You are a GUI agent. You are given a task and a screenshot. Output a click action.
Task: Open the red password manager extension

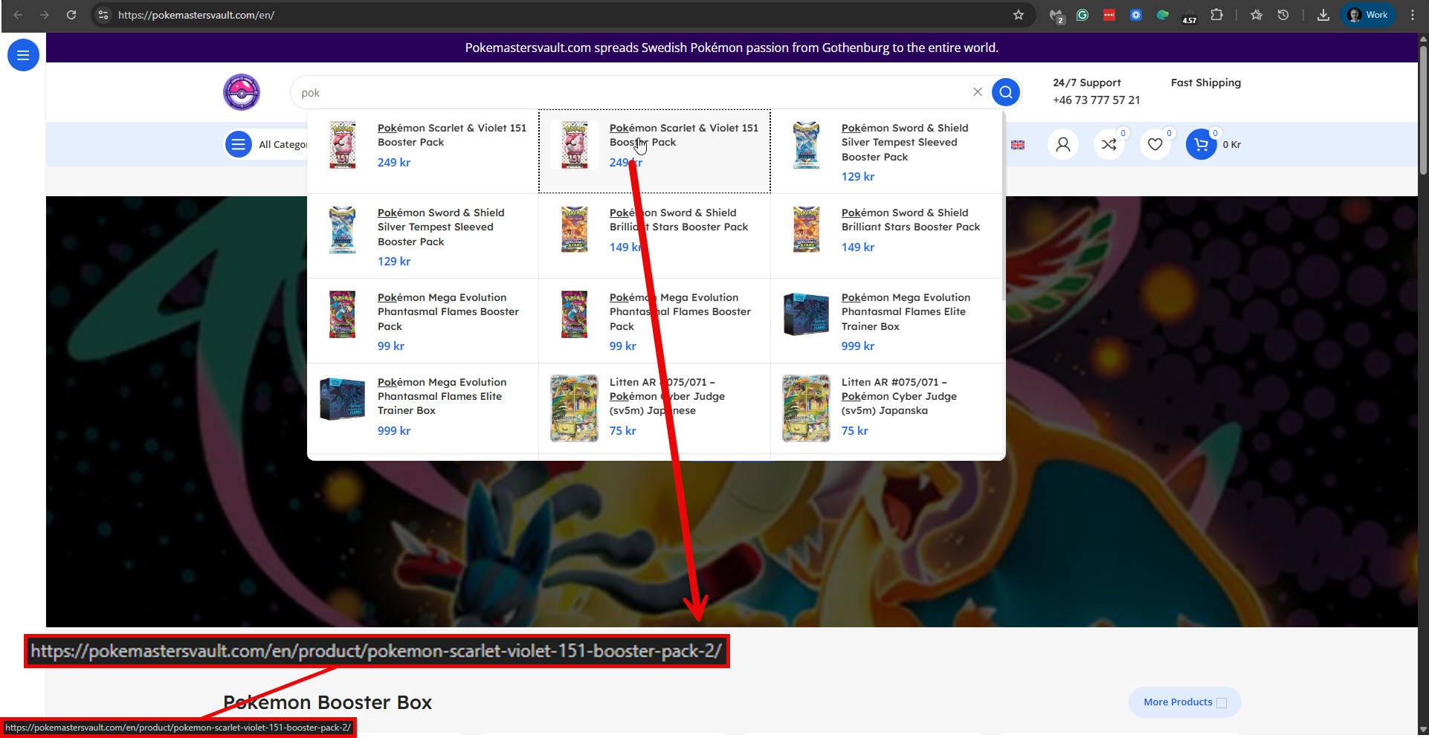(1109, 15)
